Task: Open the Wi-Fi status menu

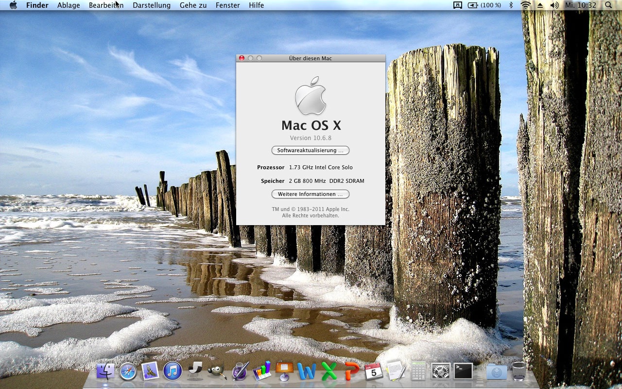Action: [526, 5]
